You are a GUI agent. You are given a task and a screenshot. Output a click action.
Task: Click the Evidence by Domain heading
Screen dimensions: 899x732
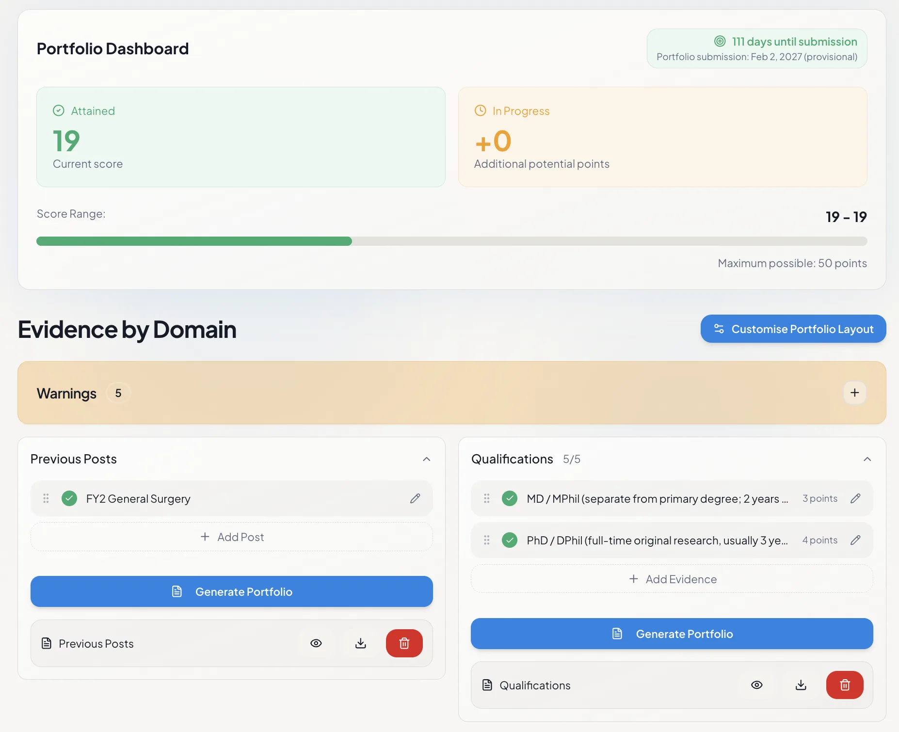pos(127,330)
